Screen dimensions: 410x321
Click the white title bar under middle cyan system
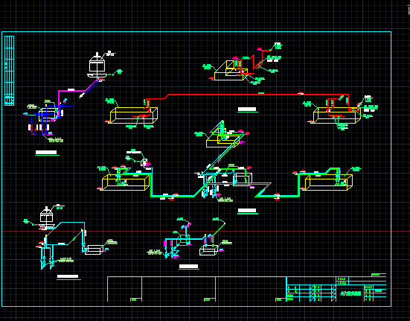247,210
